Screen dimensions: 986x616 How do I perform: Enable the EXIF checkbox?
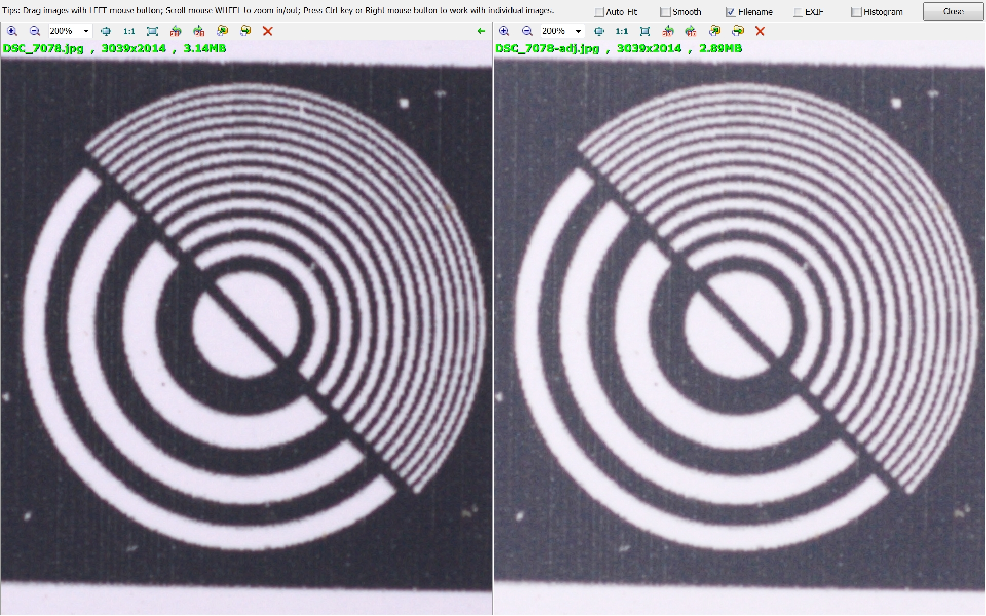pos(798,12)
